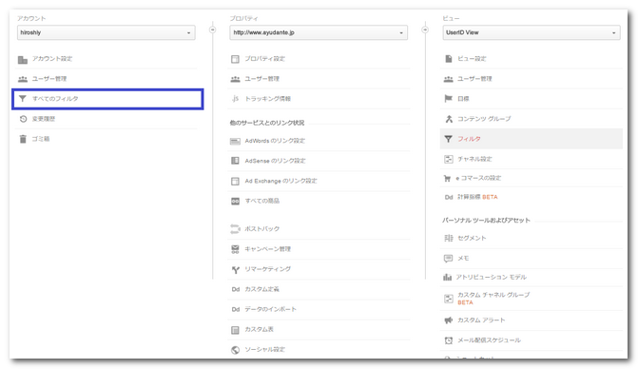Click the megaphone icon for カスタム アラート

pos(449,320)
